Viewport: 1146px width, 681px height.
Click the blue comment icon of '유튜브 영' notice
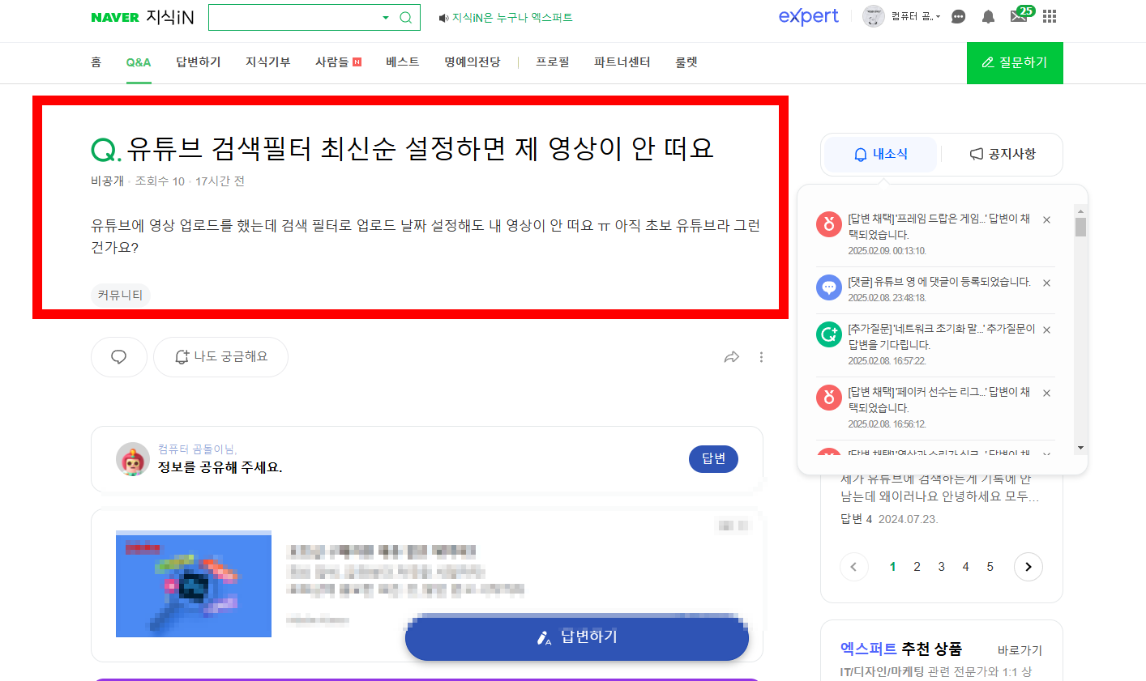click(x=829, y=287)
